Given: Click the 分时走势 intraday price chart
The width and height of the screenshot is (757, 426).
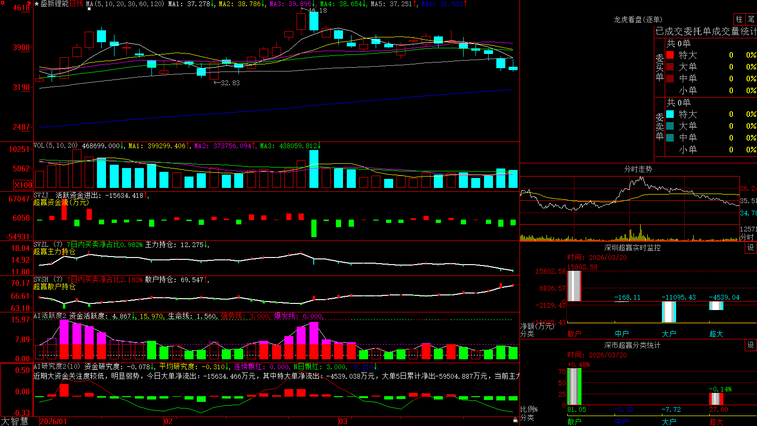Looking at the screenshot, I should tap(630, 200).
